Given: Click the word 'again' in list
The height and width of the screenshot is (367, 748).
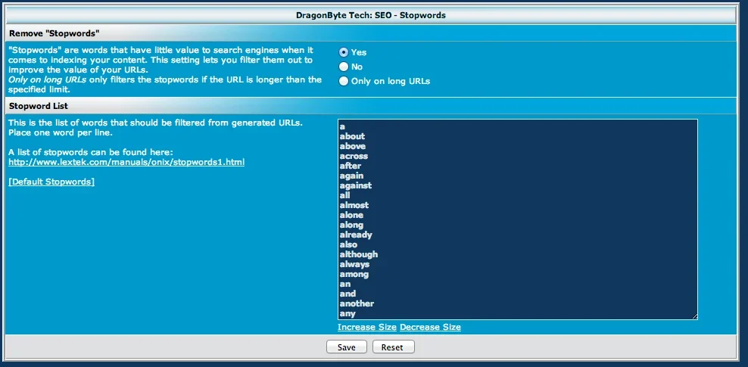Looking at the screenshot, I should point(351,176).
